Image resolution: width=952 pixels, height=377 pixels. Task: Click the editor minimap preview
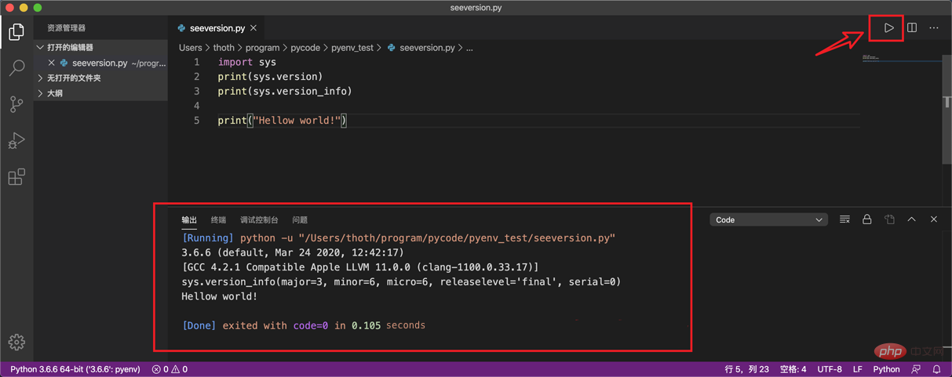[x=901, y=58]
